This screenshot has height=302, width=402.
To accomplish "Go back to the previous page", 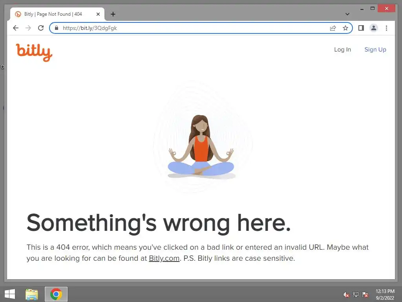I will click(x=16, y=28).
